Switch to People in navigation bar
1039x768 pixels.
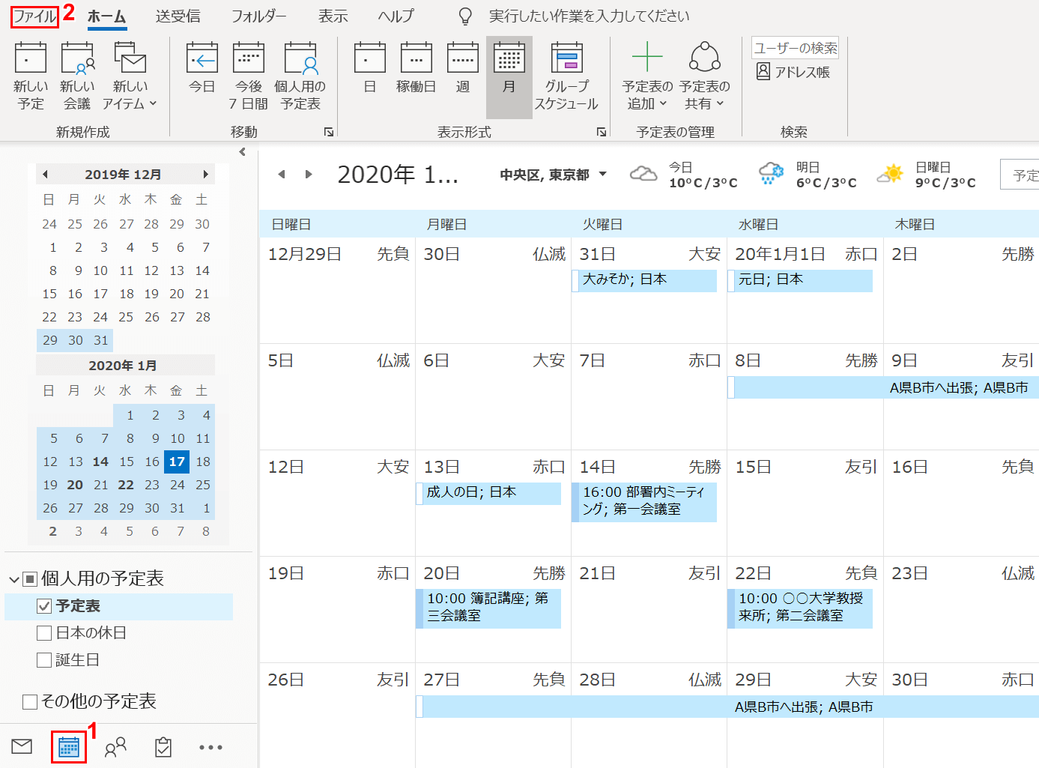click(115, 747)
